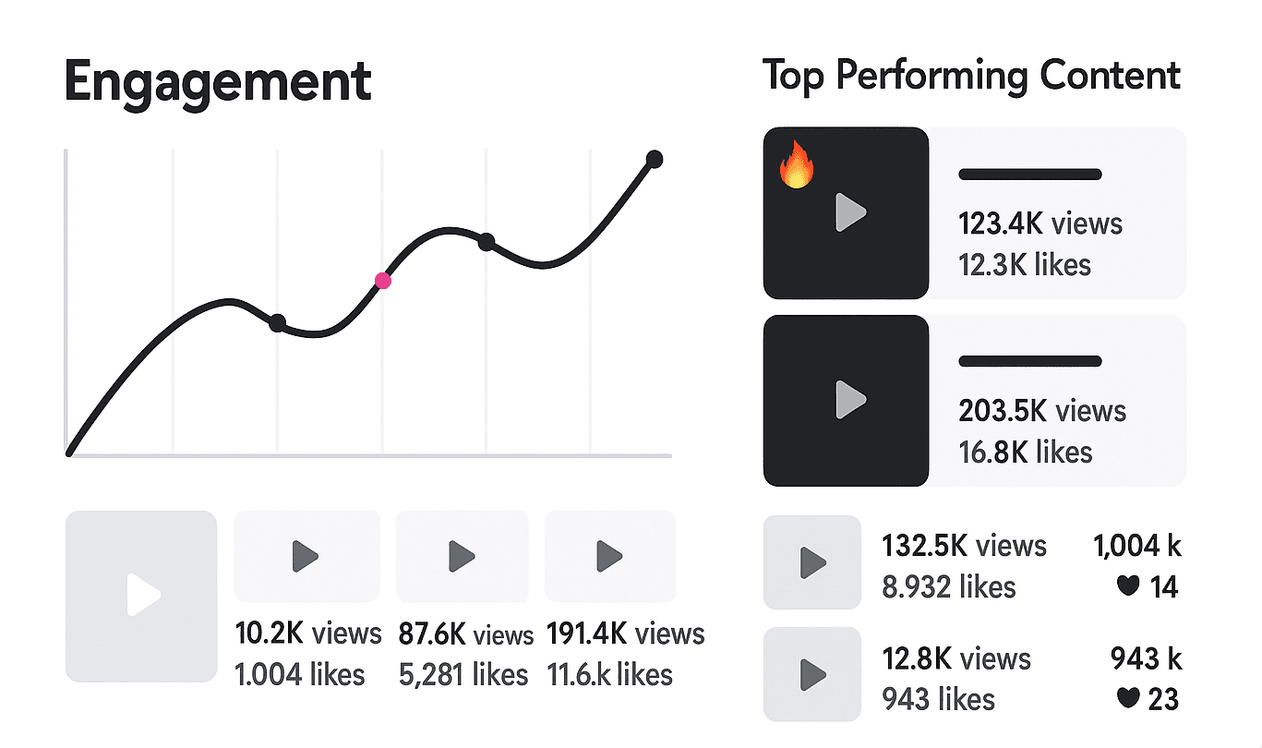
Task: Play the 87.6K views video
Action: tap(462, 556)
